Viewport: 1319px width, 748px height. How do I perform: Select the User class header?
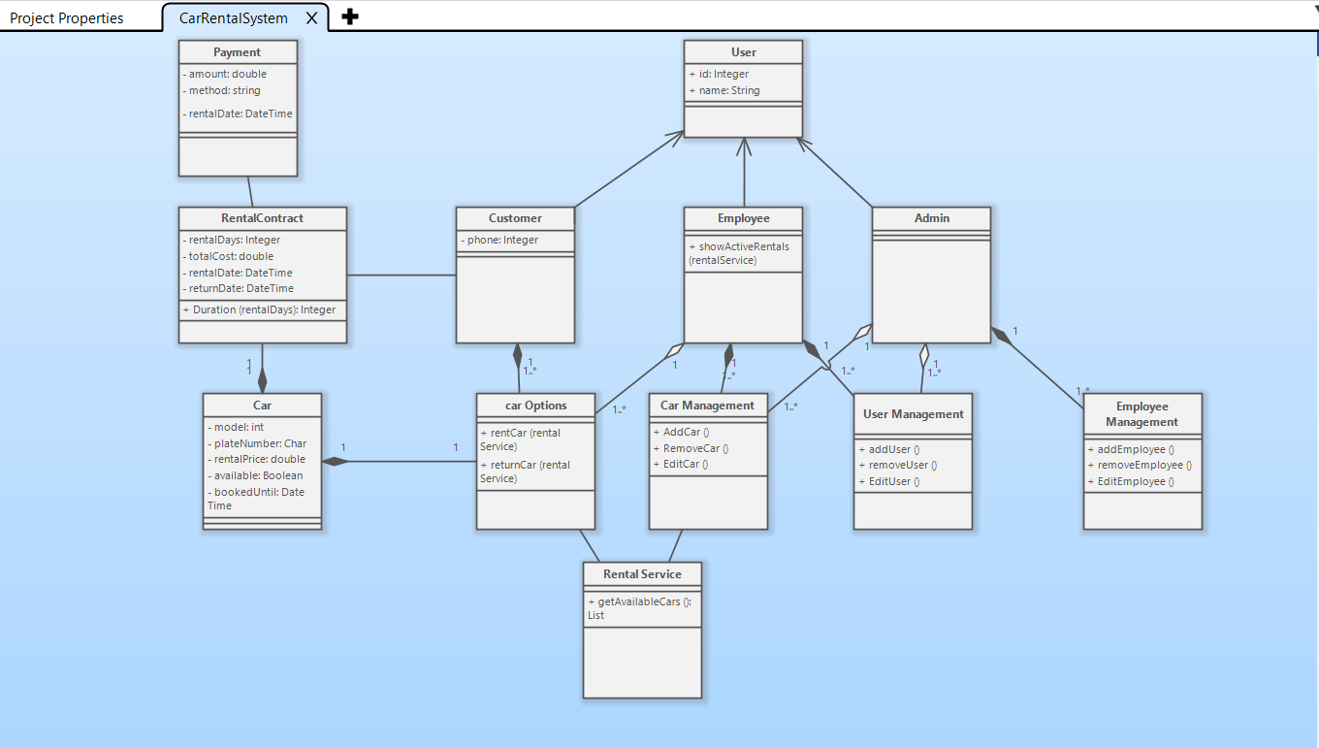point(743,52)
